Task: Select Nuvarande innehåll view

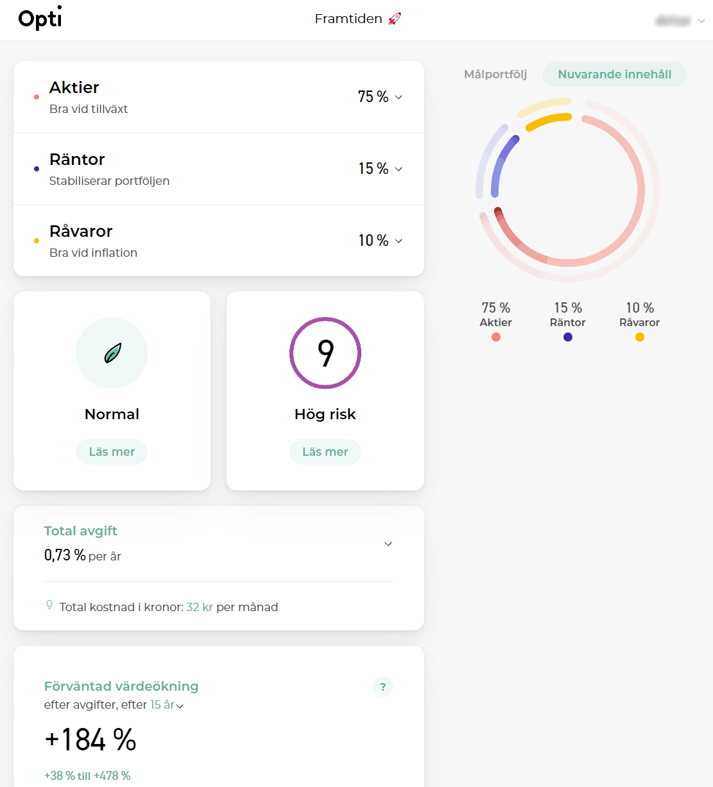Action: click(614, 74)
